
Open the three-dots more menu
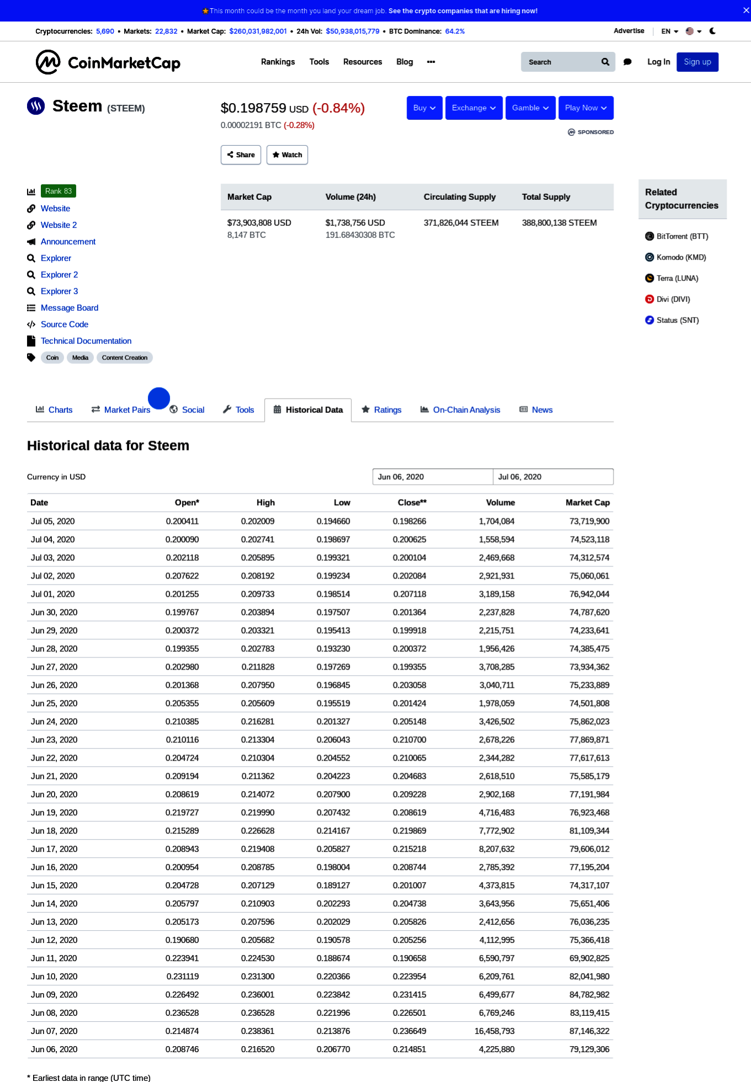(431, 62)
